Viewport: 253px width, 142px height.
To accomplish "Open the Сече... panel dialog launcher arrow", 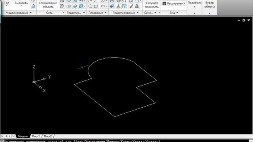I will (x=159, y=13).
